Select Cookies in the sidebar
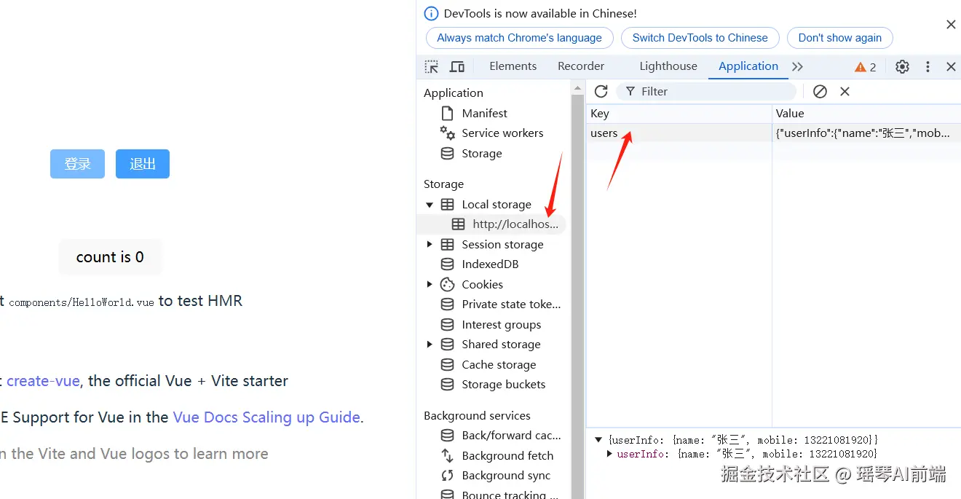Screen dimensions: 961x499 (x=482, y=285)
